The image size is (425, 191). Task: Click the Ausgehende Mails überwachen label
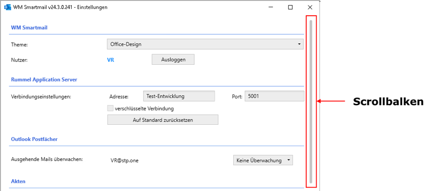pyautogui.click(x=47, y=159)
